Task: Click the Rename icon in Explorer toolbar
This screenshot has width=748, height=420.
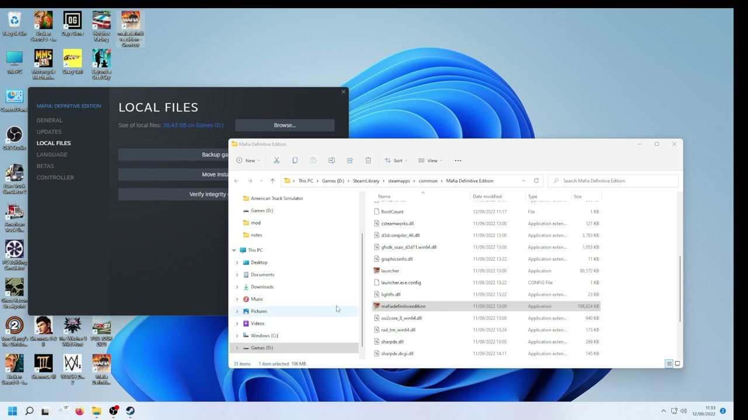Action: (x=331, y=160)
